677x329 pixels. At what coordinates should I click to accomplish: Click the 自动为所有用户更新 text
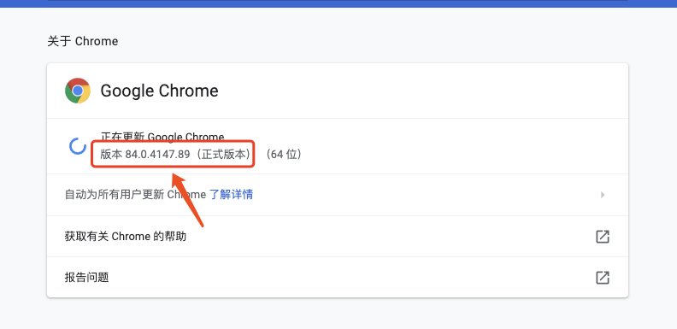coord(115,195)
